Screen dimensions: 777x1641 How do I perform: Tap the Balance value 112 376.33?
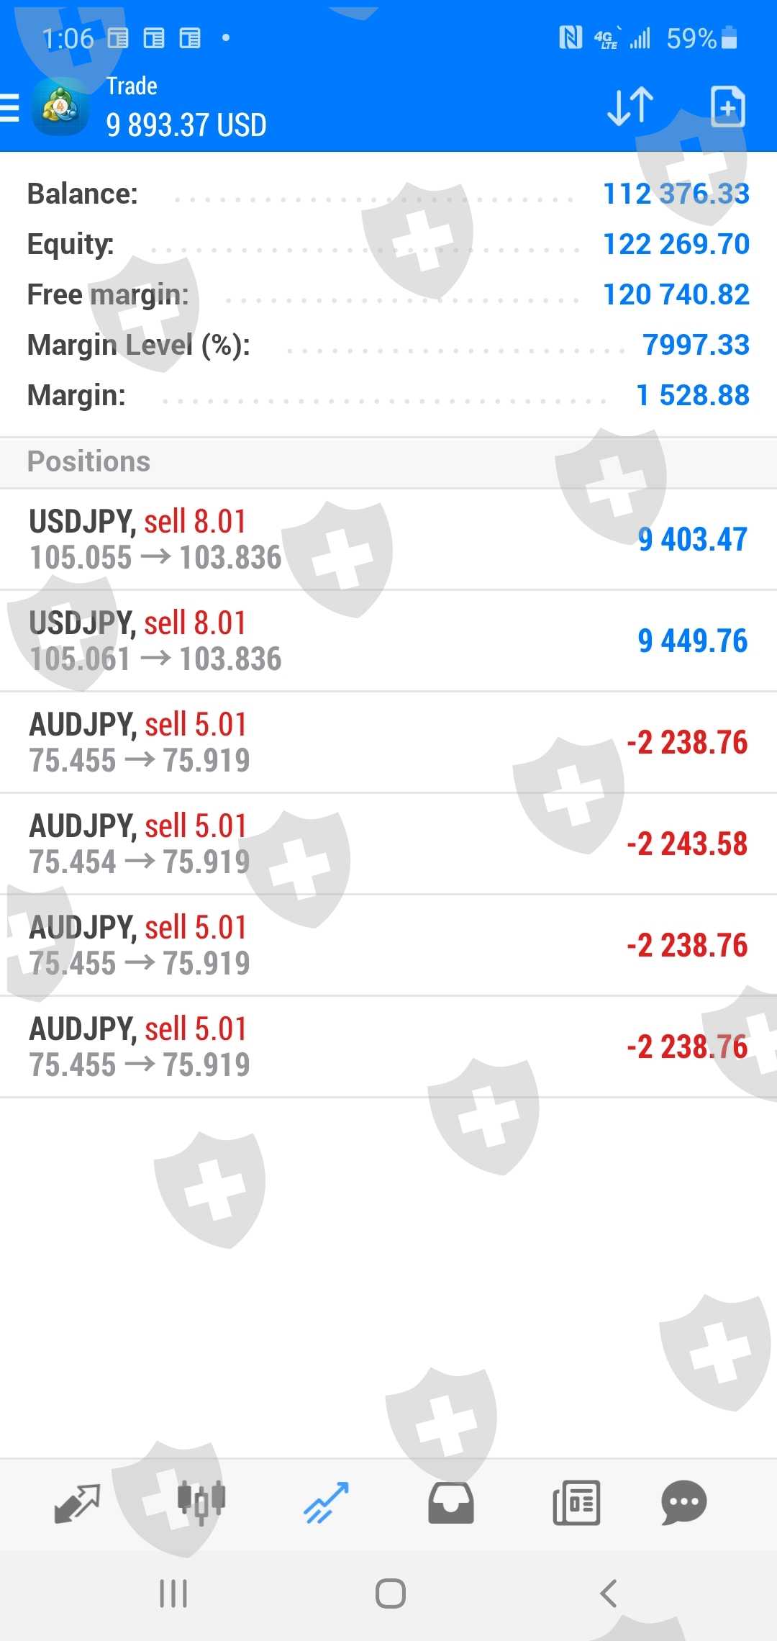[676, 194]
